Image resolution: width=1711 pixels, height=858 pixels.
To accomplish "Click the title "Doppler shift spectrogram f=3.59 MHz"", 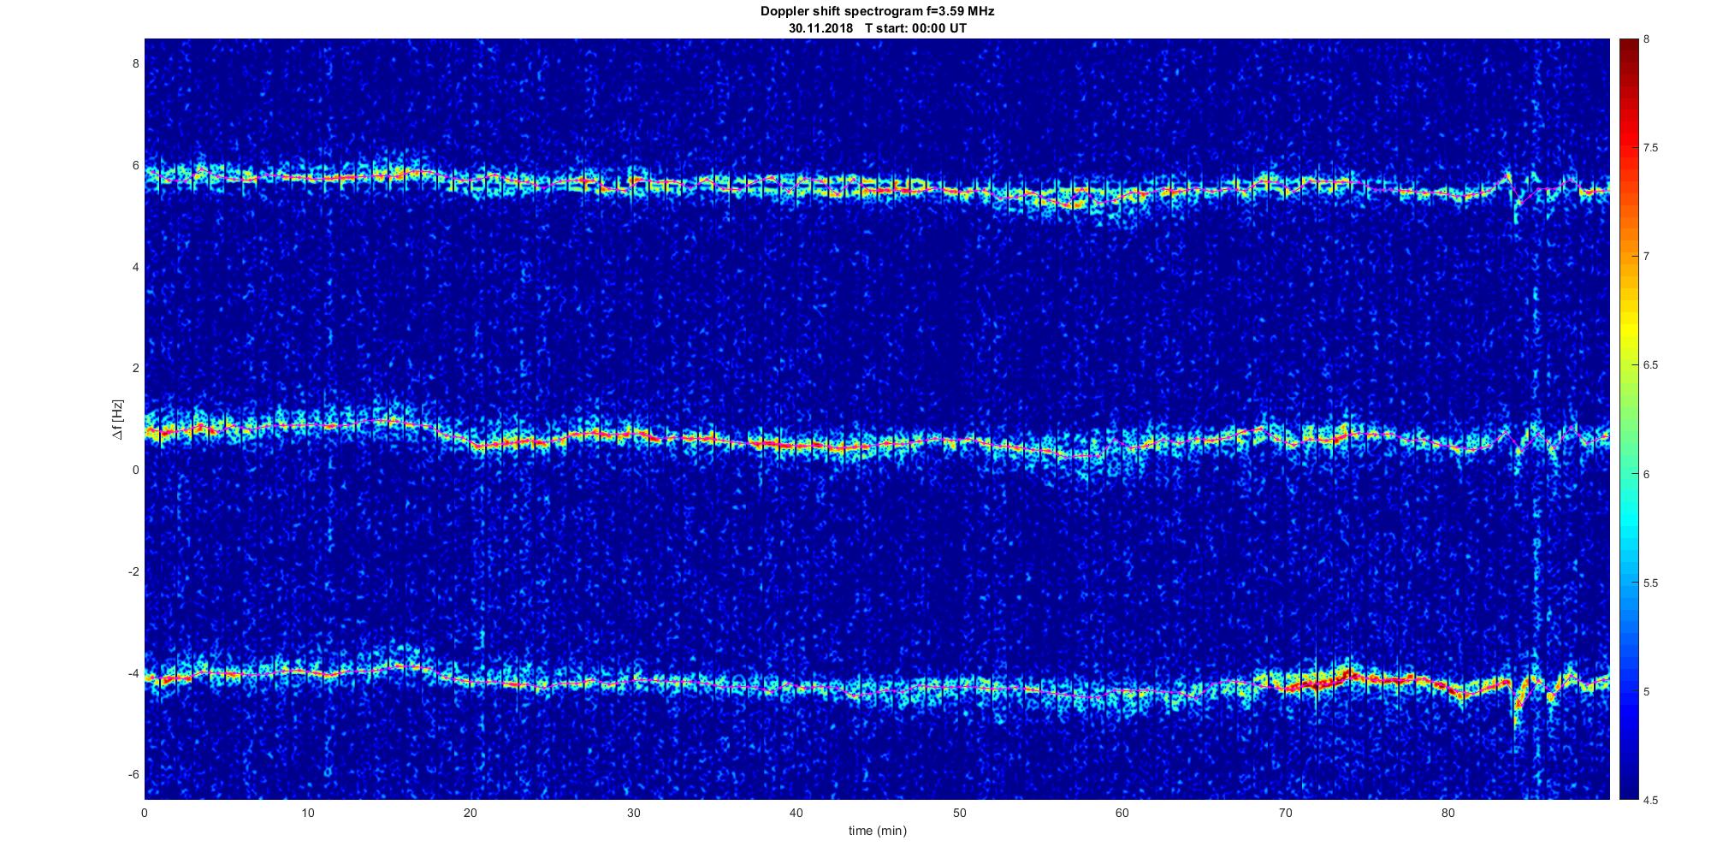I will [877, 11].
